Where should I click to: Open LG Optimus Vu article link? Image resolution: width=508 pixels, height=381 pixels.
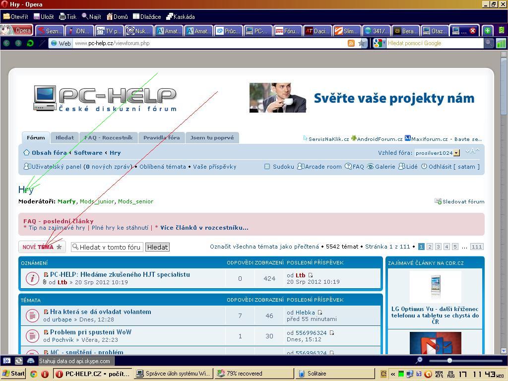click(x=435, y=315)
